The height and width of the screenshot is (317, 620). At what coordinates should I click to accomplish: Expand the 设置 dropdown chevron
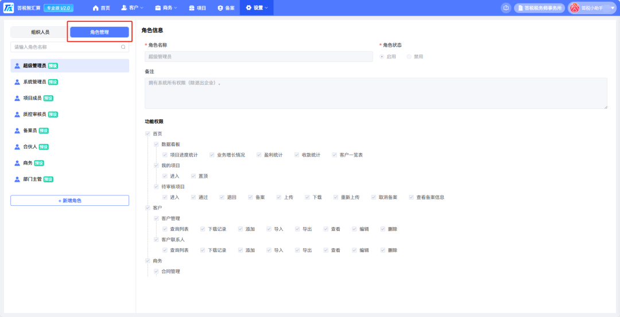pyautogui.click(x=266, y=8)
